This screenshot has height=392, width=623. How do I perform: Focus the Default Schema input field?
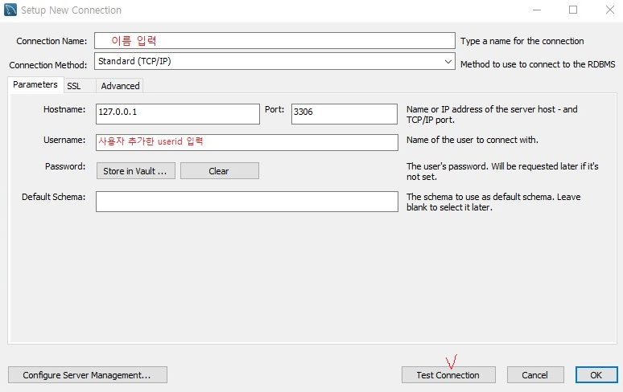tap(247, 202)
